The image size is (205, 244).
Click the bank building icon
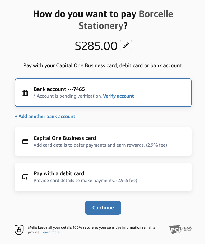25,92
